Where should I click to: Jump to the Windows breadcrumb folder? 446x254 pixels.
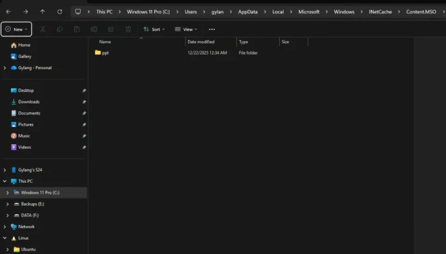point(344,11)
